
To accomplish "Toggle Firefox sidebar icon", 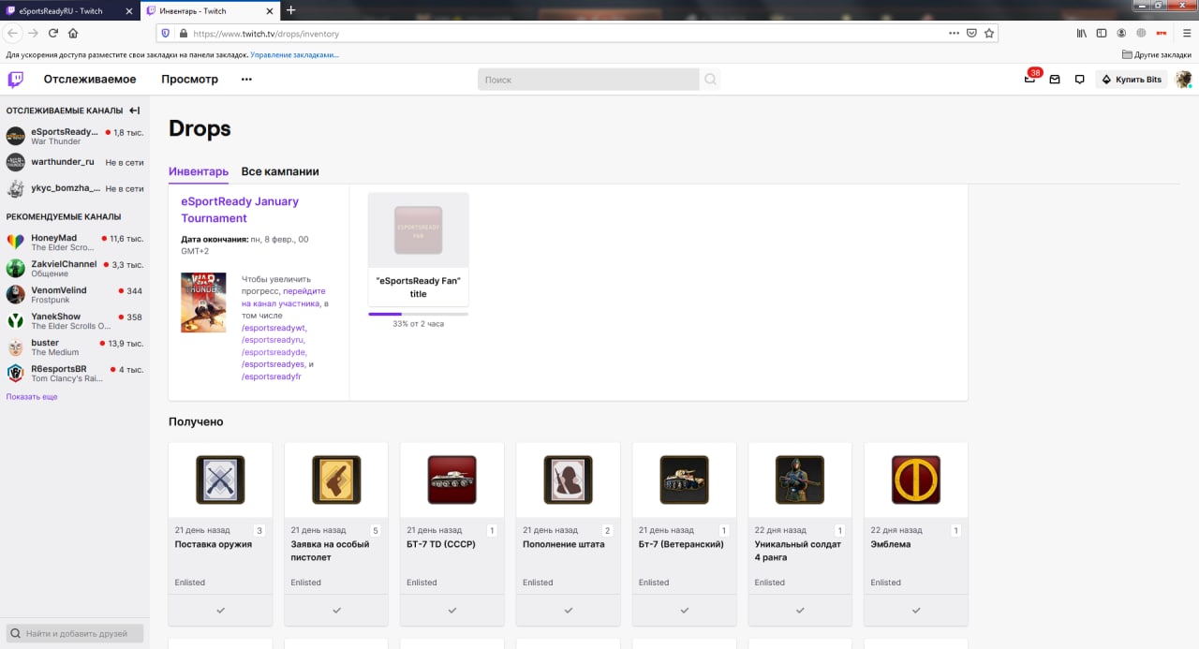I will coord(1102,33).
